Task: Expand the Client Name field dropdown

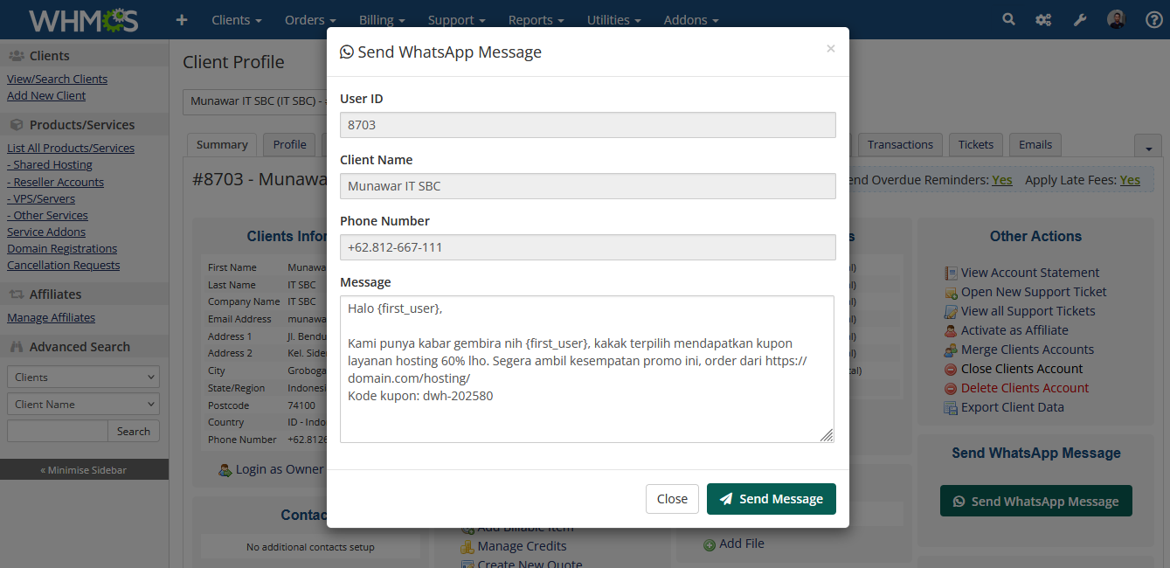Action: point(84,405)
